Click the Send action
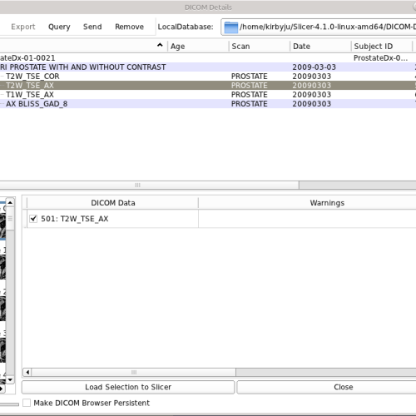The image size is (416, 416). [x=92, y=27]
